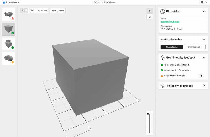
Task: Select the double-sphere model thumbnail
Action: click(x=8, y=58)
